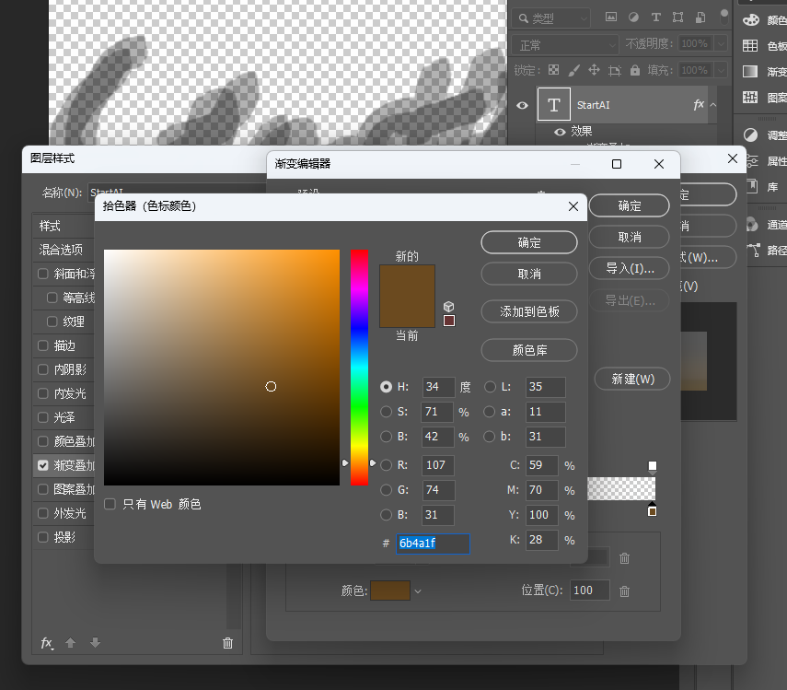Open the 颜色库 color libraries button
This screenshot has width=787, height=690.
click(529, 350)
